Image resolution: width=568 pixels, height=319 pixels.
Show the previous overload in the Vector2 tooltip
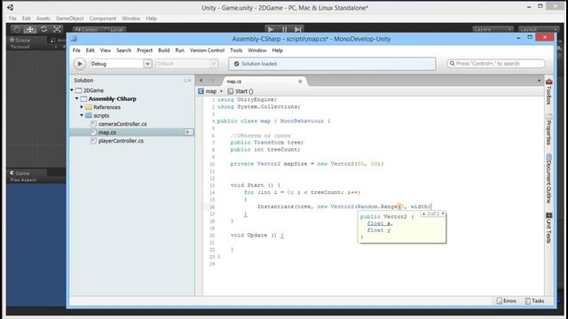tap(424, 214)
